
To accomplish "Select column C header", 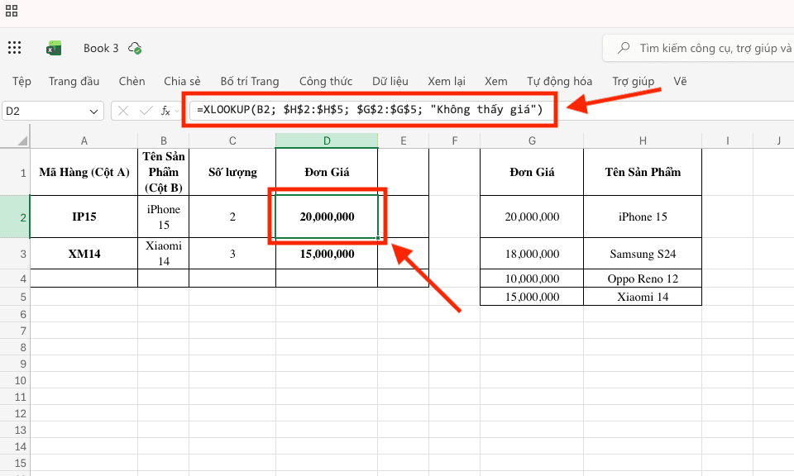I will [x=232, y=140].
